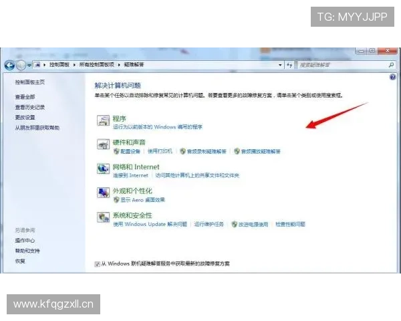Click the shield icon beside 显示 Aero 桌面效果
The width and height of the screenshot is (401, 321).
click(x=116, y=200)
